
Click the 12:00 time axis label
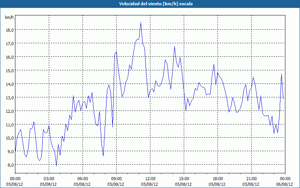click(x=150, y=179)
